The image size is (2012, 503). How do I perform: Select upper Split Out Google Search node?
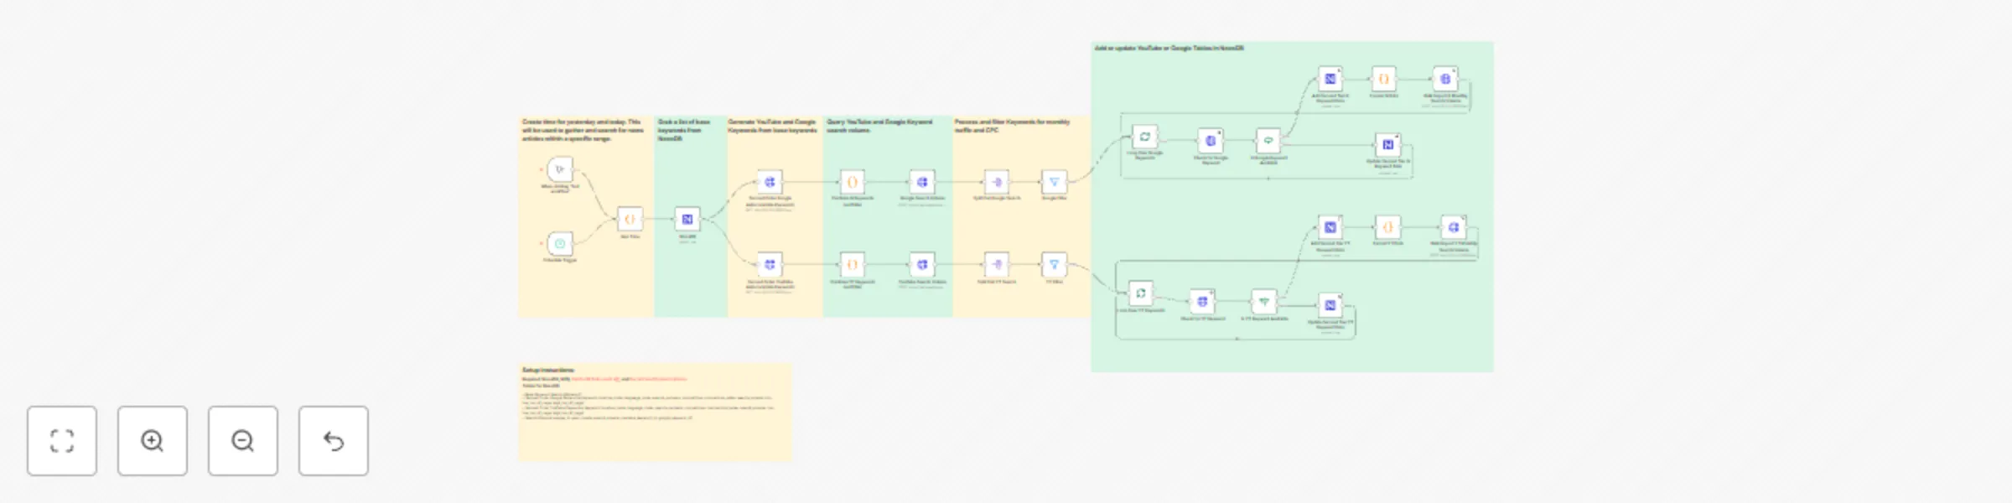(x=996, y=182)
